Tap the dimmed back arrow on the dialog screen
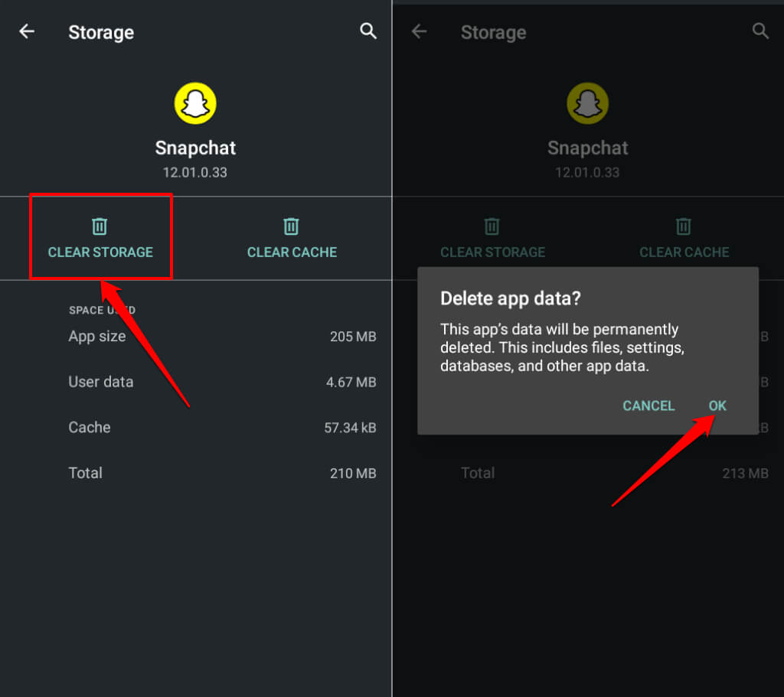This screenshot has width=784, height=697. coord(419,31)
